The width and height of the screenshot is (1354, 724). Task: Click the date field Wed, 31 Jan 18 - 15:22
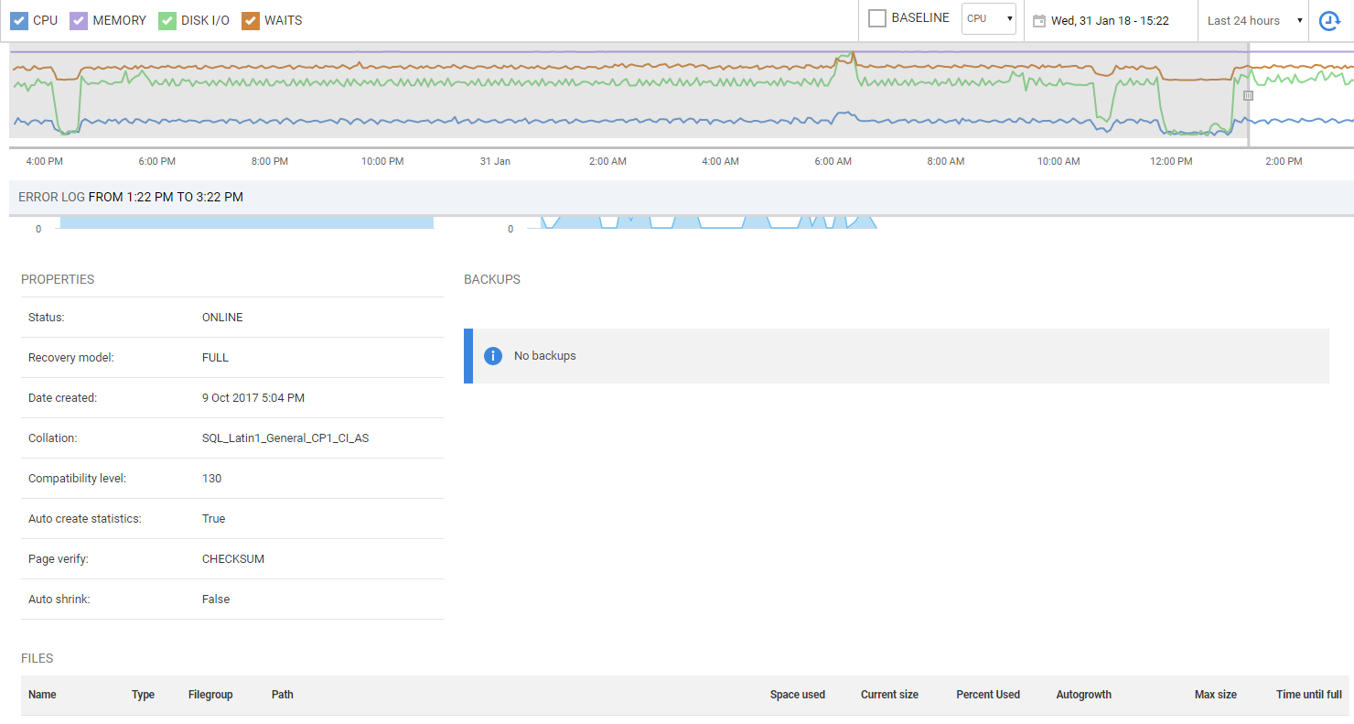1110,21
